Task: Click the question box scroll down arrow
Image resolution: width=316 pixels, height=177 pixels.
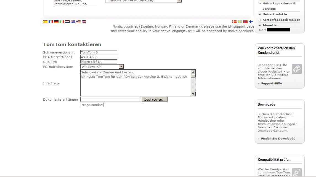Action: pos(193,94)
